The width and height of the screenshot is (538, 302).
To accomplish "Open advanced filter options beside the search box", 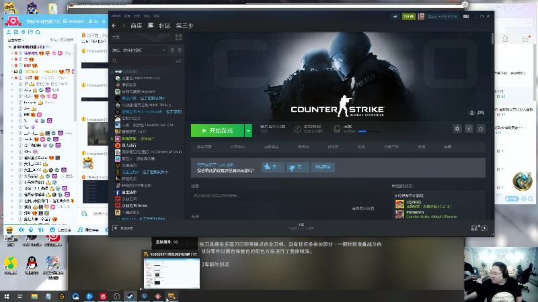I will point(178,61).
